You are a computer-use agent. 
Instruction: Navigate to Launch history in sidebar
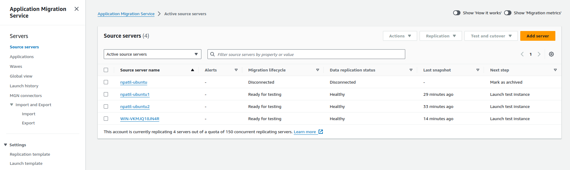(24, 86)
